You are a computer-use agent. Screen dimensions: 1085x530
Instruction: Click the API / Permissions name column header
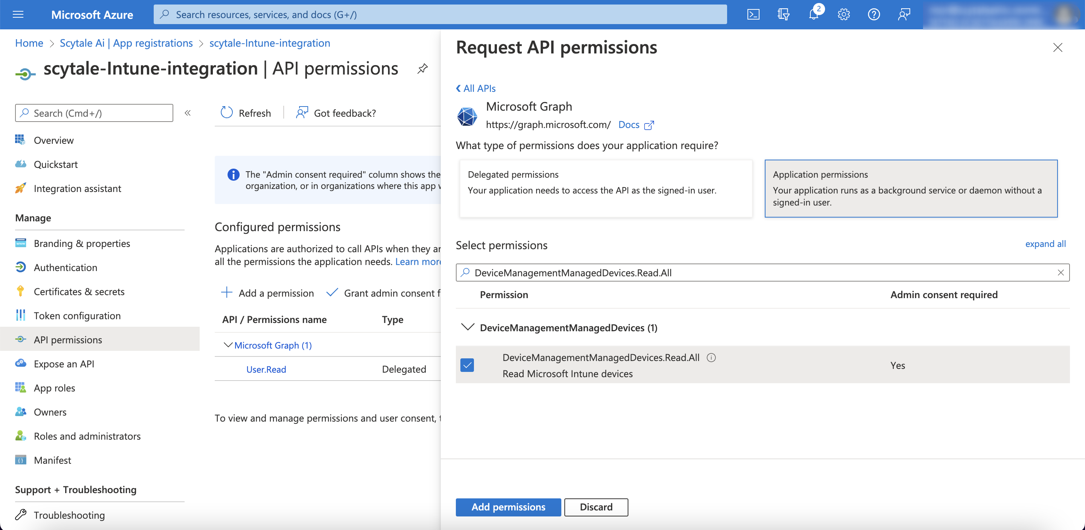coord(274,320)
